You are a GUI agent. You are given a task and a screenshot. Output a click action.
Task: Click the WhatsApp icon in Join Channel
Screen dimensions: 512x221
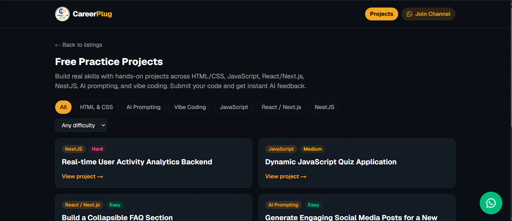[409, 14]
